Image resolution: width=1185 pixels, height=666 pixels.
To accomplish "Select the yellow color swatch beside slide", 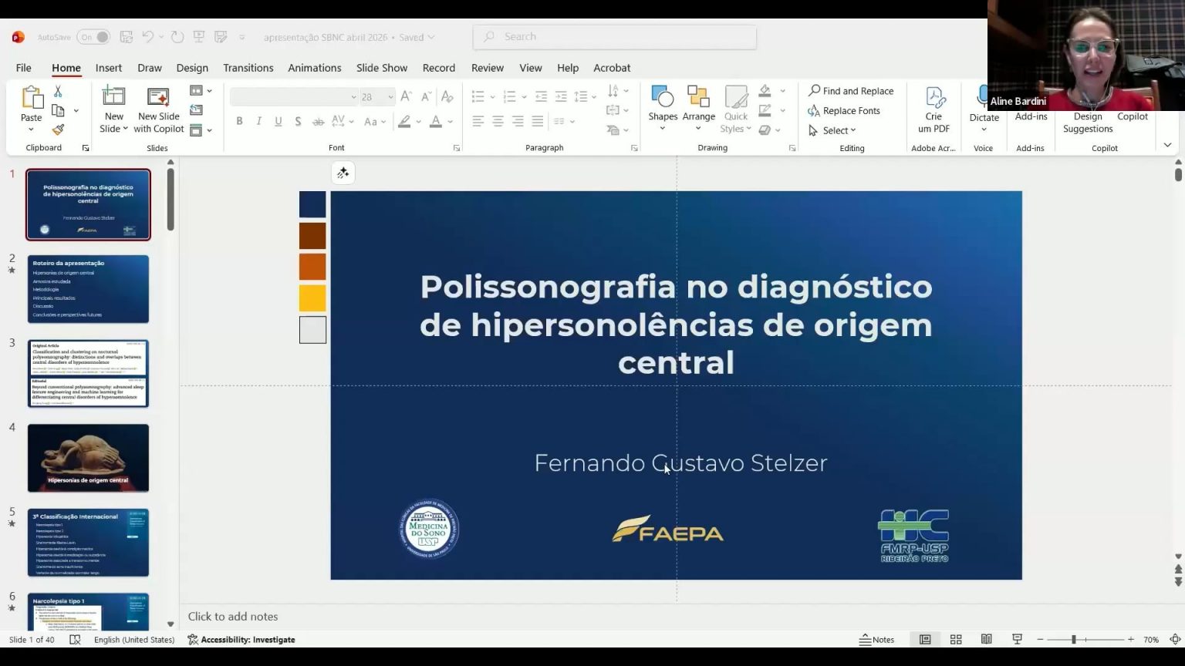I will click(x=312, y=298).
